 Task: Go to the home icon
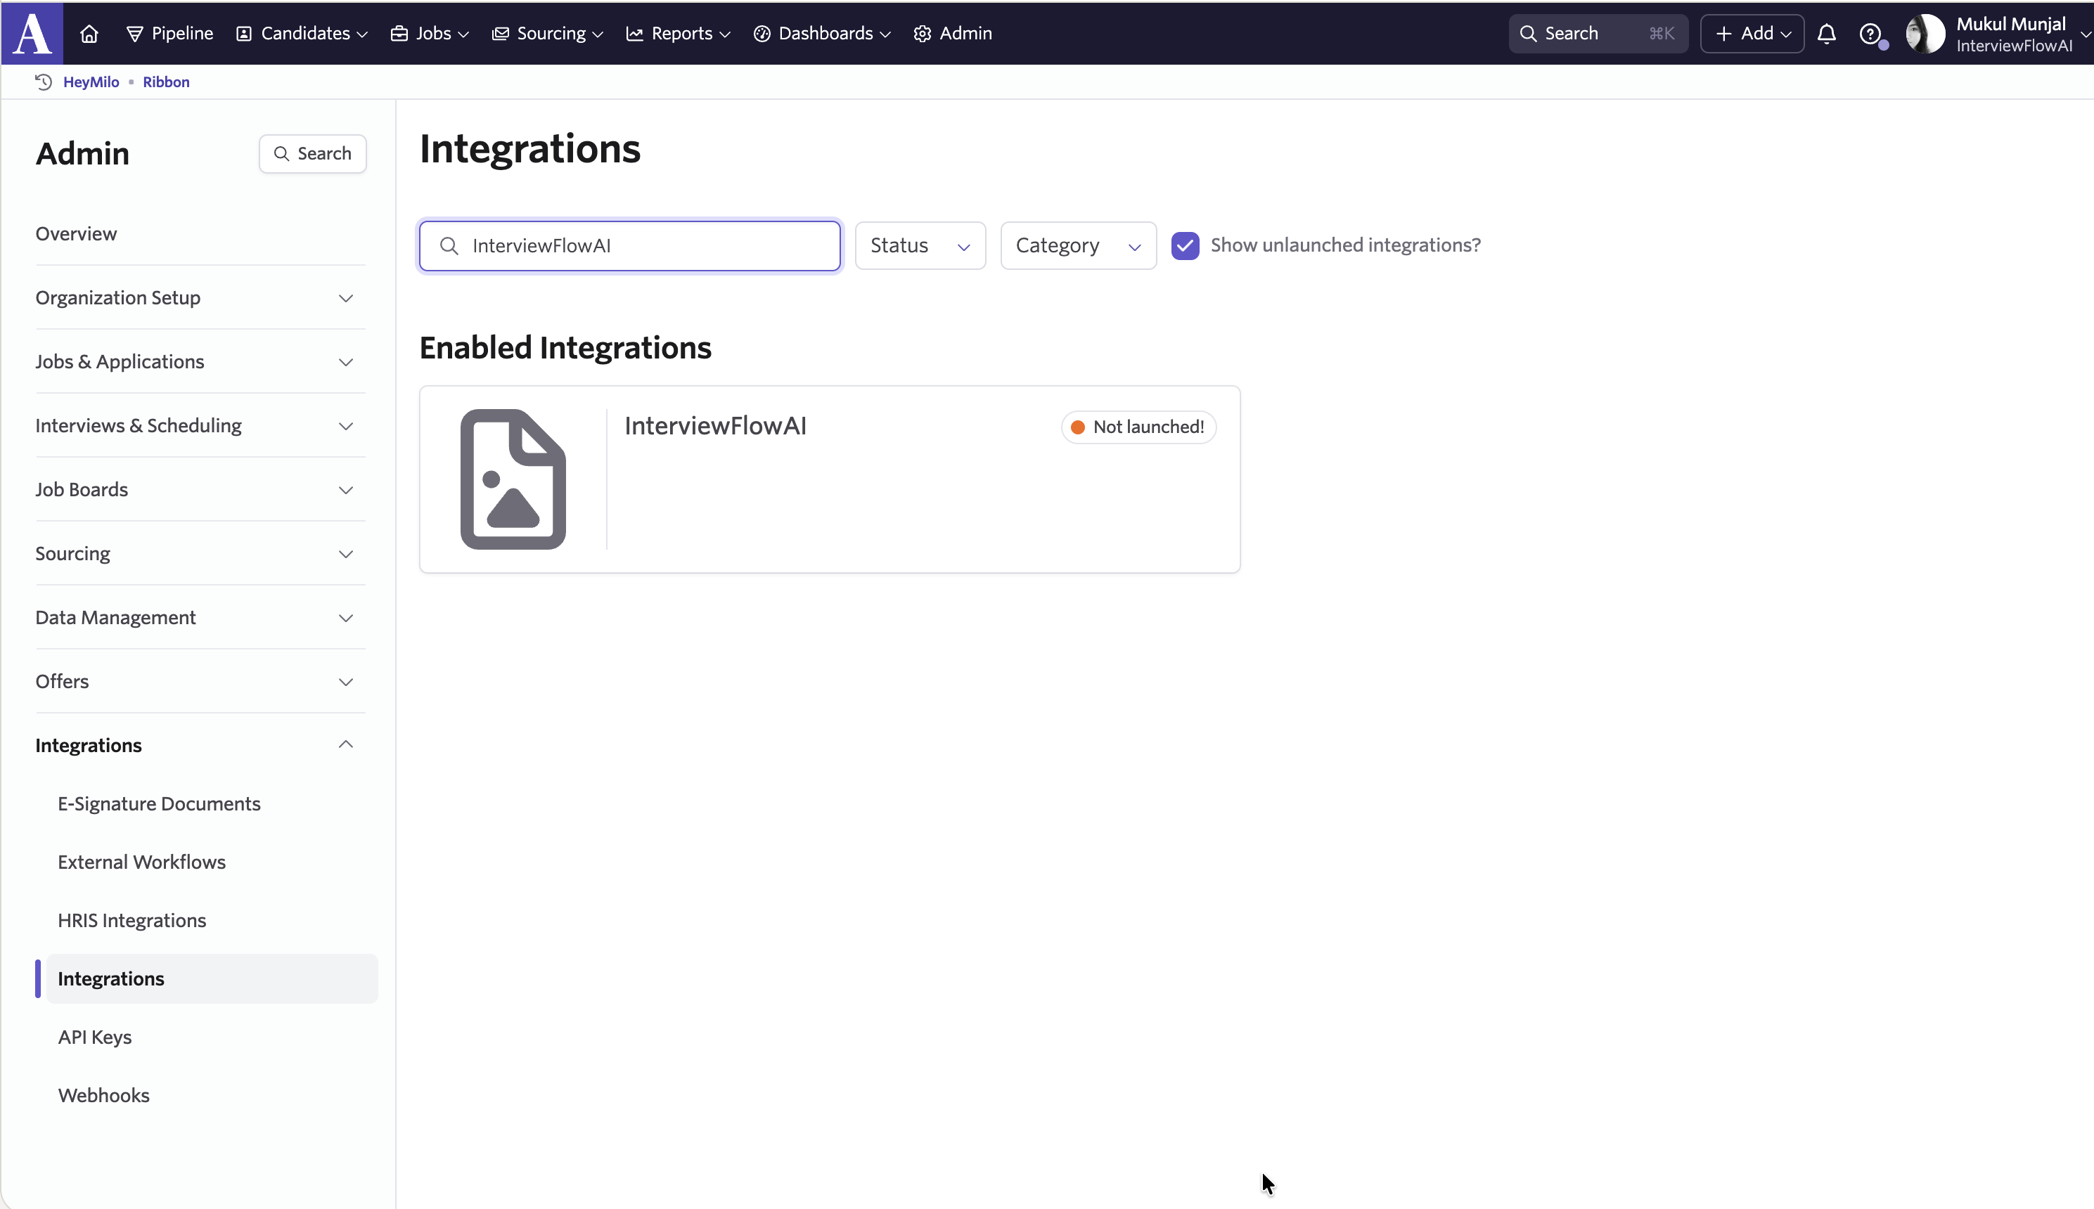(89, 34)
